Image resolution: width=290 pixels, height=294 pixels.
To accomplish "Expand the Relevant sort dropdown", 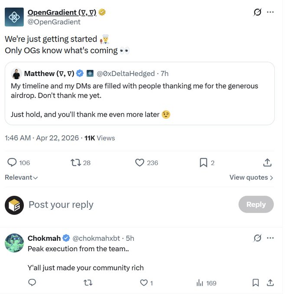I will (21, 177).
